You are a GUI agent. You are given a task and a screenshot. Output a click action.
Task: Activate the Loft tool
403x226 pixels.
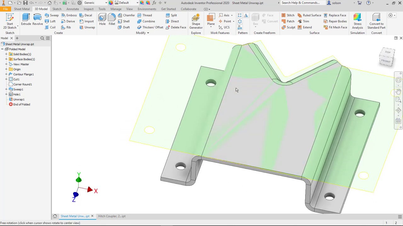(x=50, y=21)
